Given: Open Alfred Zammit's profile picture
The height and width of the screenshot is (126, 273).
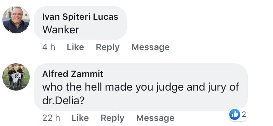Looking at the screenshot, I should click(16, 77).
